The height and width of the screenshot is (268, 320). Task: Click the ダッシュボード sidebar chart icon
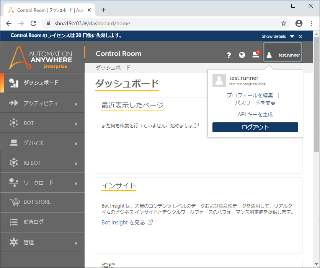(x=14, y=83)
